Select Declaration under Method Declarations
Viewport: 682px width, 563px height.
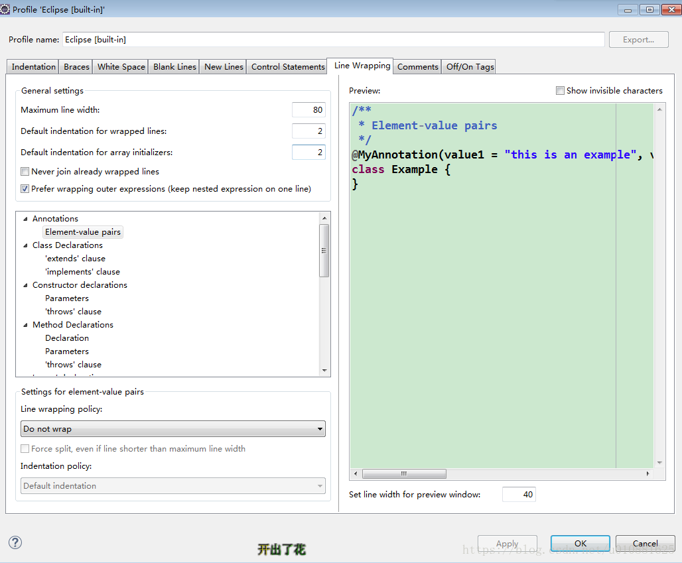[x=67, y=338]
